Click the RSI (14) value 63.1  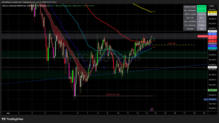tap(202, 18)
